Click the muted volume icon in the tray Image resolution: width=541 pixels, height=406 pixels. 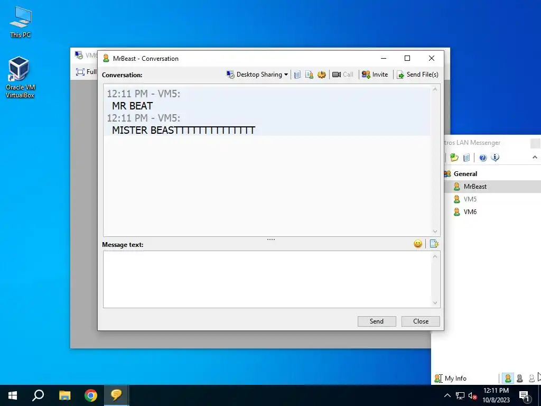tap(473, 395)
